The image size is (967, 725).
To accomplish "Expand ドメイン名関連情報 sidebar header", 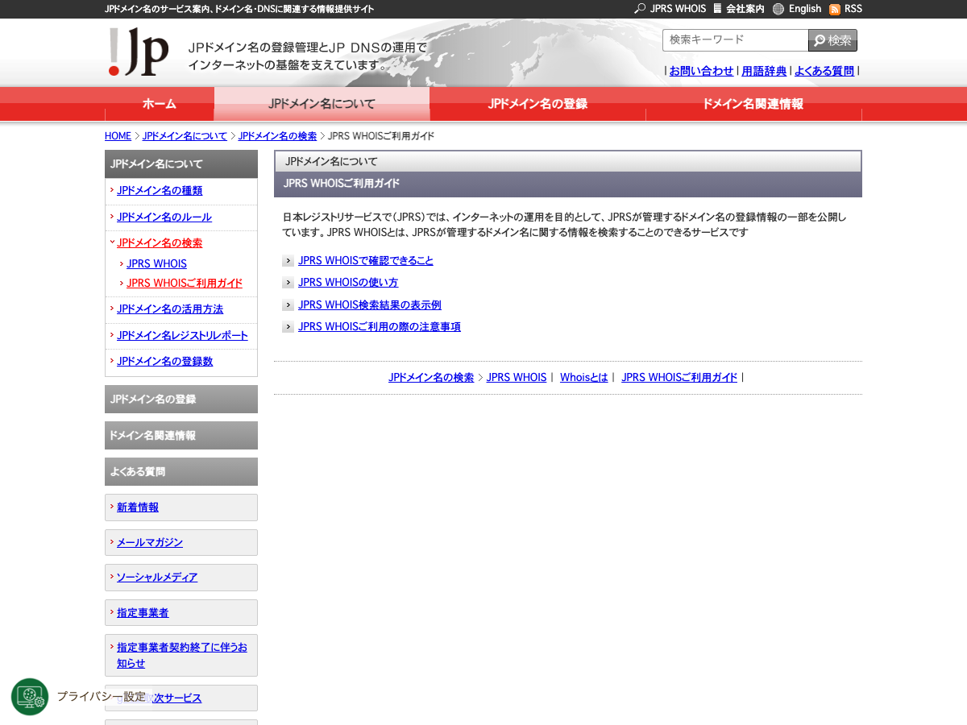I will [x=181, y=436].
